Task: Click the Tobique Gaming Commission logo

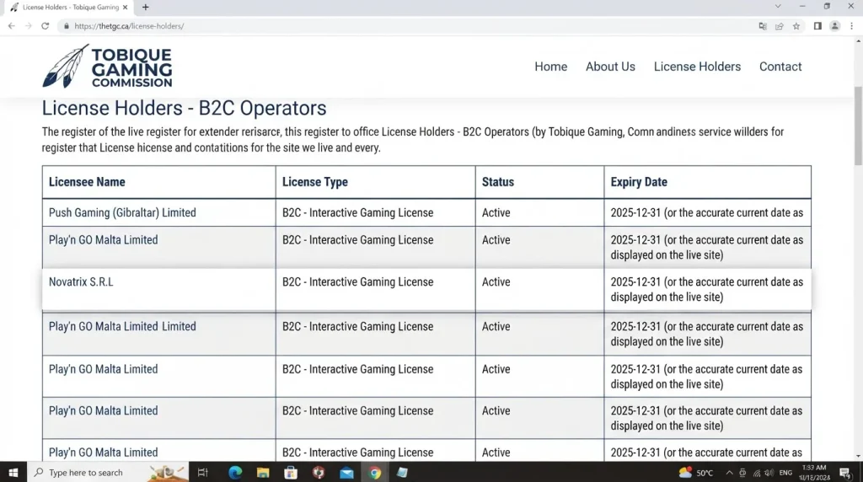Action: [x=107, y=67]
